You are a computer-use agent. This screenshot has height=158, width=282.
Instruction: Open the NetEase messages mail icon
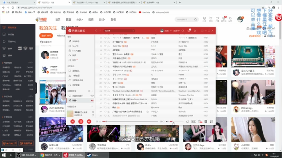189,31
